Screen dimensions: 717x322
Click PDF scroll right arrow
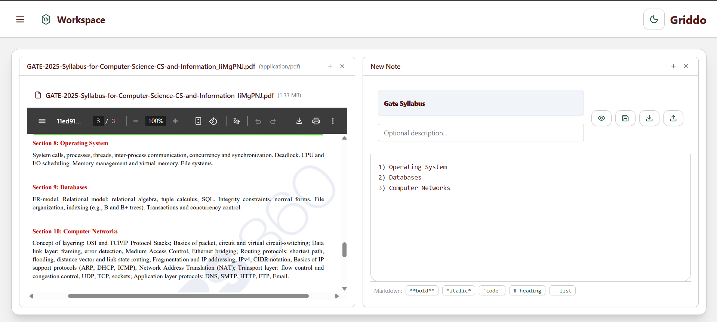337,296
